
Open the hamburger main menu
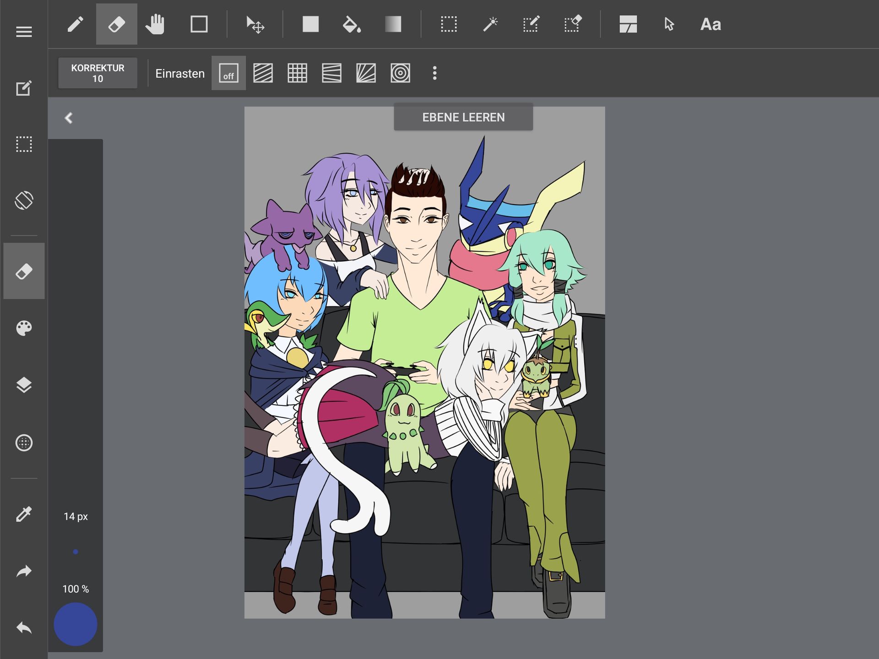pos(24,32)
